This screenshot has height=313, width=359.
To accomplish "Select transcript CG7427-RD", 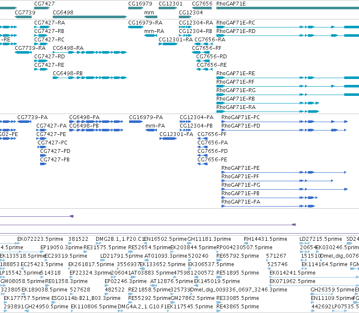I will coord(41,61).
